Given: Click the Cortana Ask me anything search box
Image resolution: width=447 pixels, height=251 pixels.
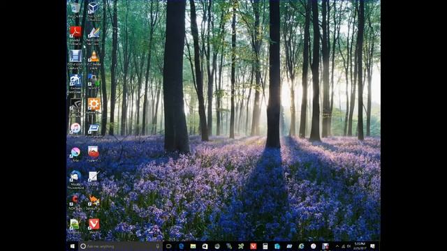Looking at the screenshot, I should (120, 246).
